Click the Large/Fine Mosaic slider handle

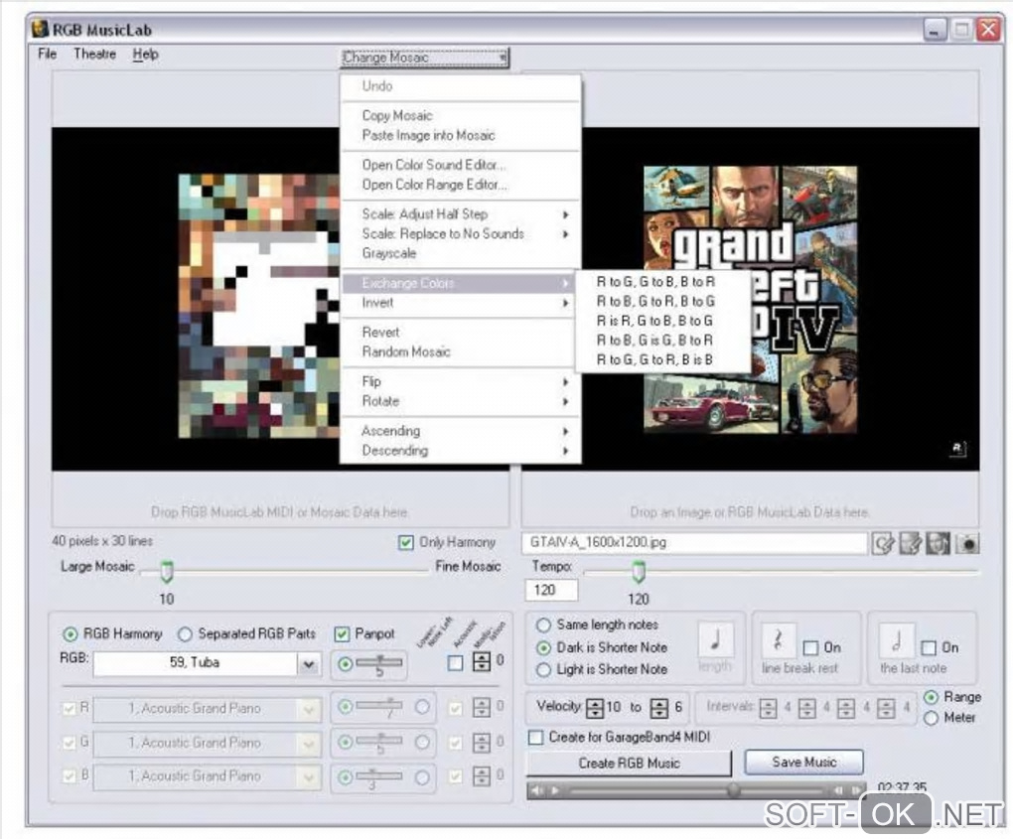pos(167,571)
